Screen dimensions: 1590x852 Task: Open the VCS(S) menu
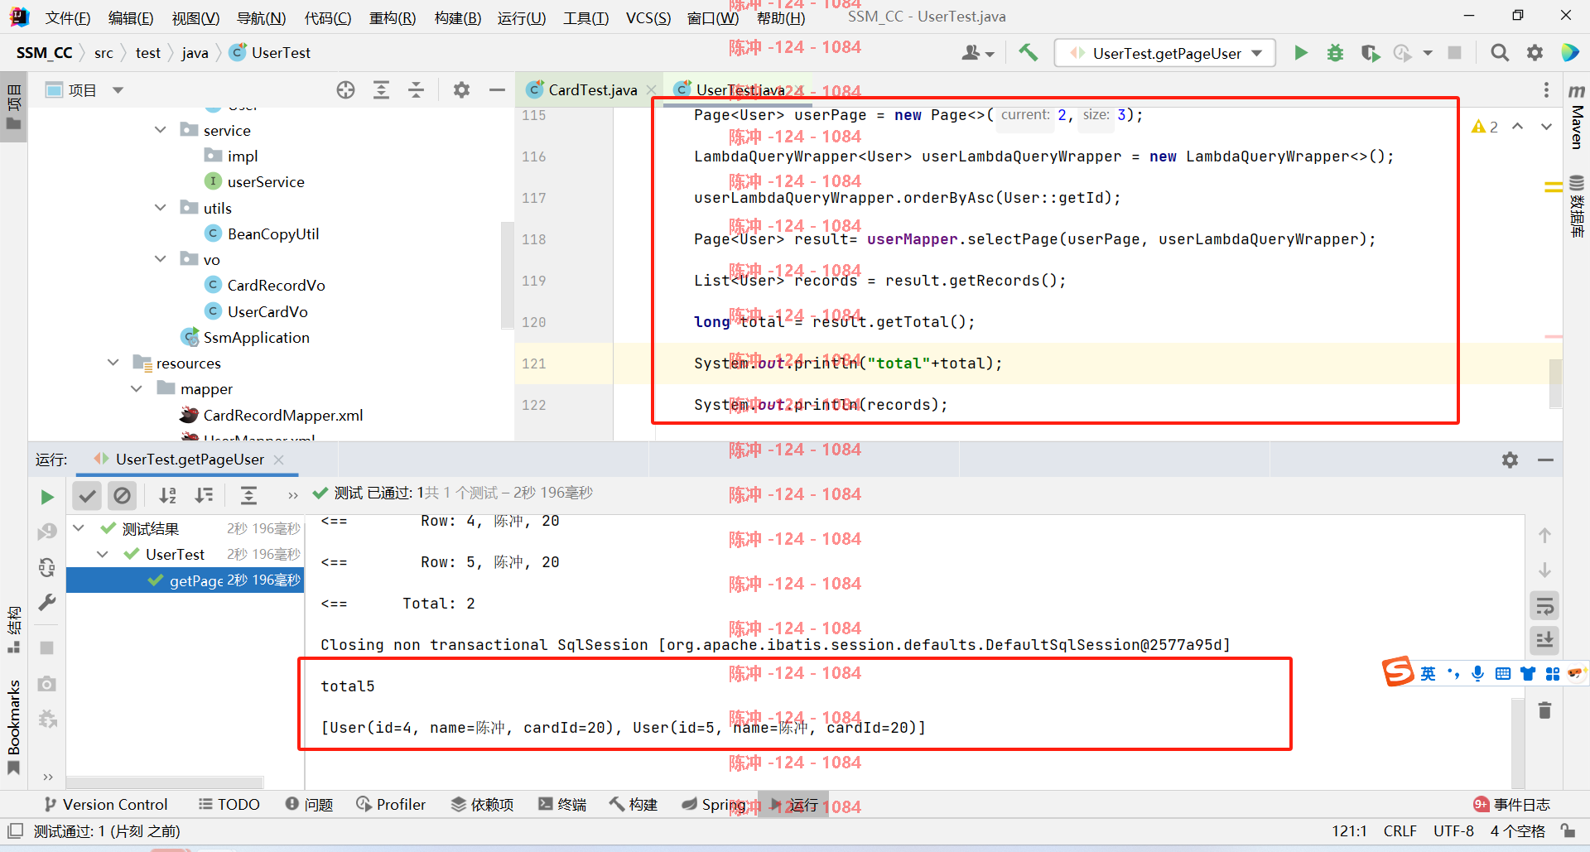[648, 18]
